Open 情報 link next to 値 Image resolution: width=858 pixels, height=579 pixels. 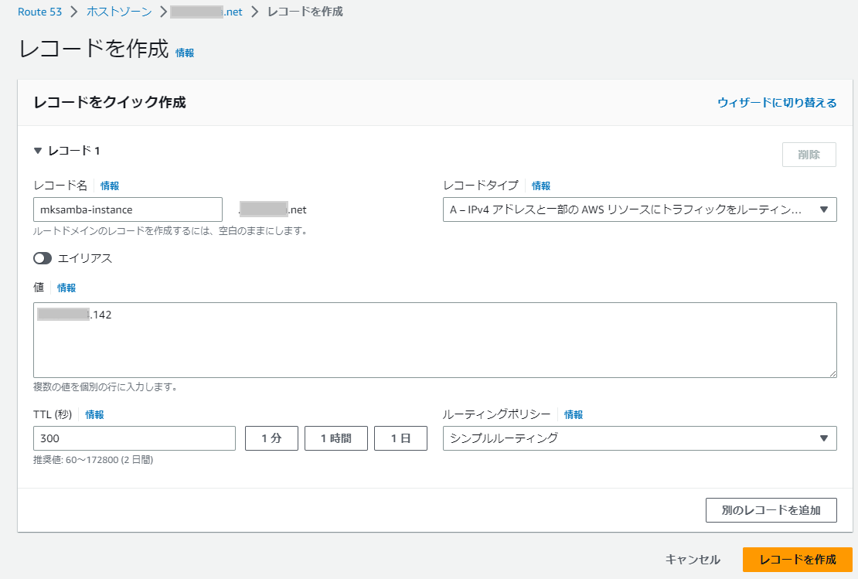(x=66, y=288)
